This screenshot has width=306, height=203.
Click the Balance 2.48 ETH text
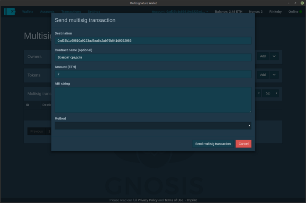click(228, 11)
